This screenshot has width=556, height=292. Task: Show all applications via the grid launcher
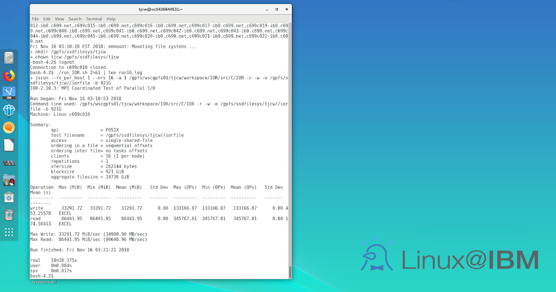click(x=9, y=232)
